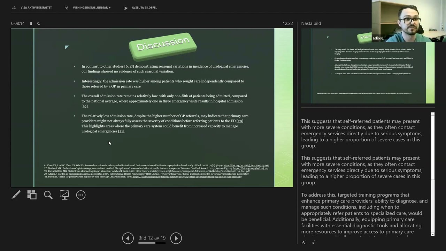446x251 pixels.
Task: Open more slideshow options ellipsis
Action: tap(81, 195)
